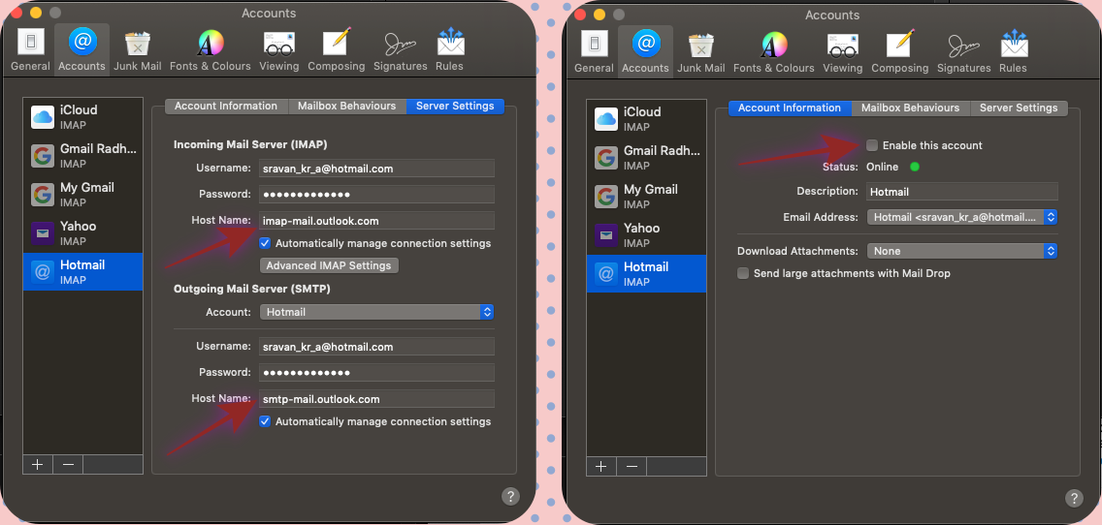Open Rules preferences in left window
Viewport: 1102px width, 525px height.
tap(450, 50)
